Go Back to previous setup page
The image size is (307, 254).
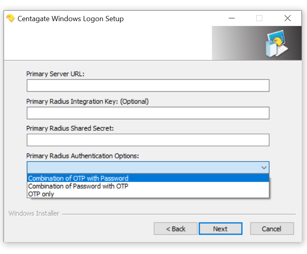(176, 228)
